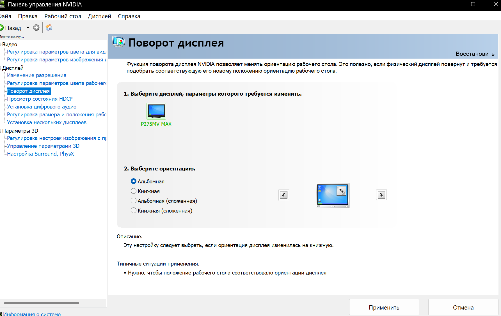Click the green Back arrow icon
This screenshot has height=316, width=501.
1,28
